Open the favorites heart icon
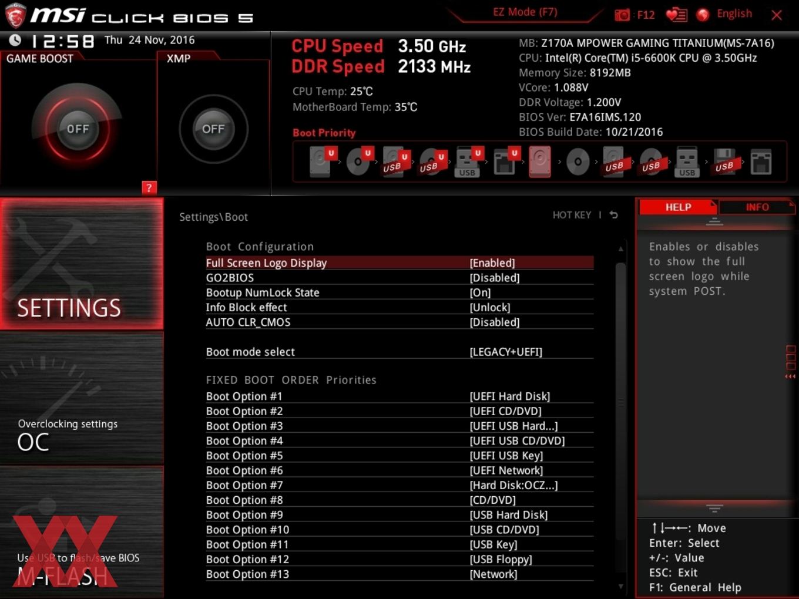Image resolution: width=799 pixels, height=599 pixels. pos(676,15)
